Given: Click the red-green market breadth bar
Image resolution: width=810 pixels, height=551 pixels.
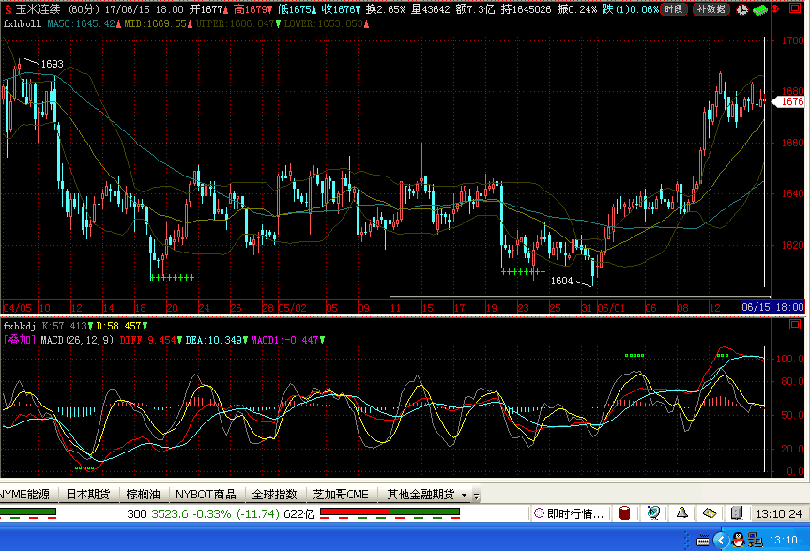Looking at the screenshot, I should click(390, 512).
